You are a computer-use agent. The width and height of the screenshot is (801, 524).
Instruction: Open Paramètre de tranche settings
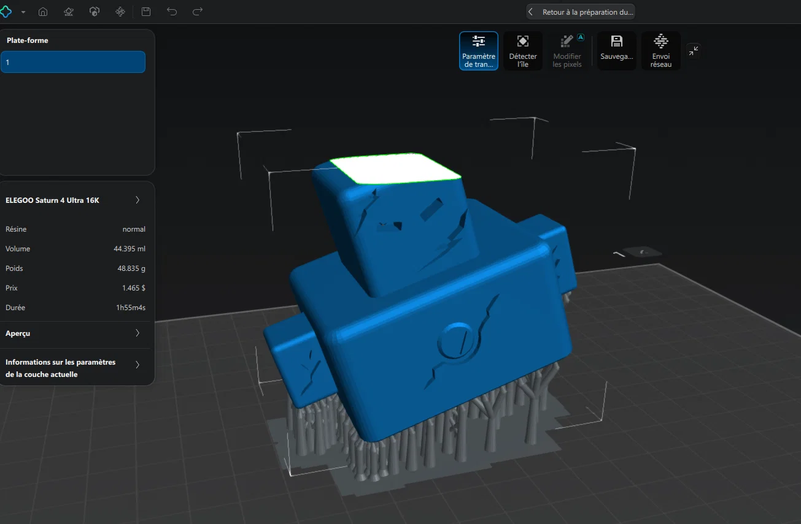pos(479,51)
